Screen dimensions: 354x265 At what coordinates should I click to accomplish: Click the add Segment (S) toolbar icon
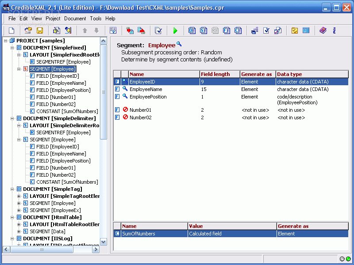[x=204, y=30]
